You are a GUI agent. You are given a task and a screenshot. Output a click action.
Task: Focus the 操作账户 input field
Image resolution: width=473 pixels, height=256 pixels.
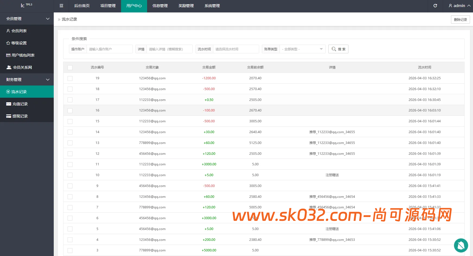[110, 49]
